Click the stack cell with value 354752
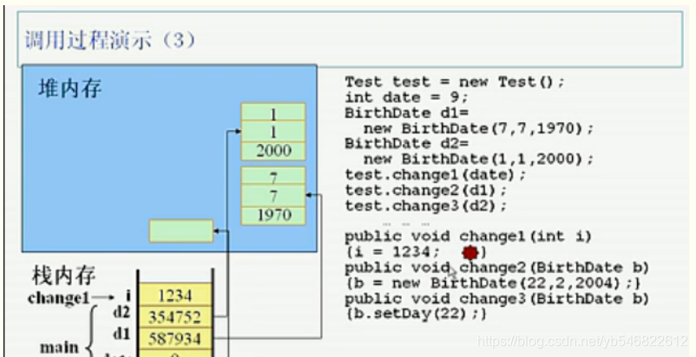Screen dimensions: 696x357 tap(176, 317)
